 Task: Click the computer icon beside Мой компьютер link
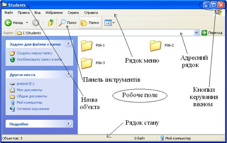(12, 102)
